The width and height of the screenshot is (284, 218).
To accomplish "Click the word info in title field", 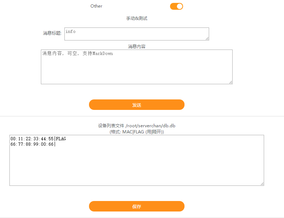I will click(71, 31).
